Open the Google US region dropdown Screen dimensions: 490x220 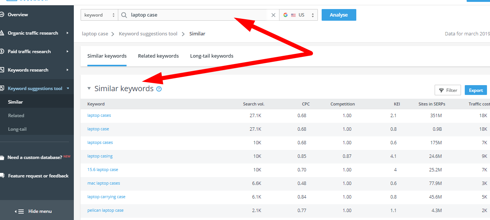coord(298,15)
